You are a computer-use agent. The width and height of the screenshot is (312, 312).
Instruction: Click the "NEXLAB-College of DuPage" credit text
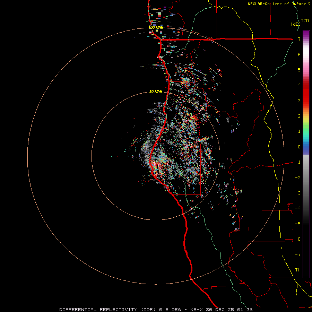coord(277,4)
